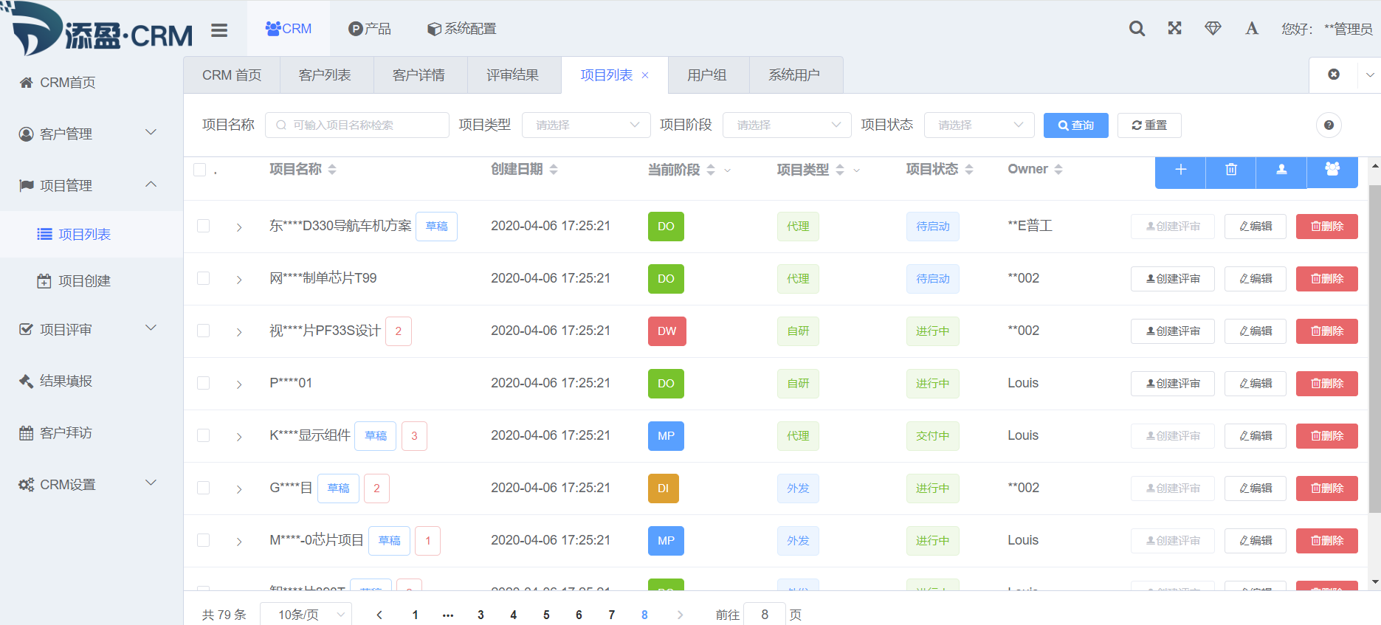Open 客户拜访 in the sidebar
This screenshot has width=1381, height=625.
pos(92,433)
